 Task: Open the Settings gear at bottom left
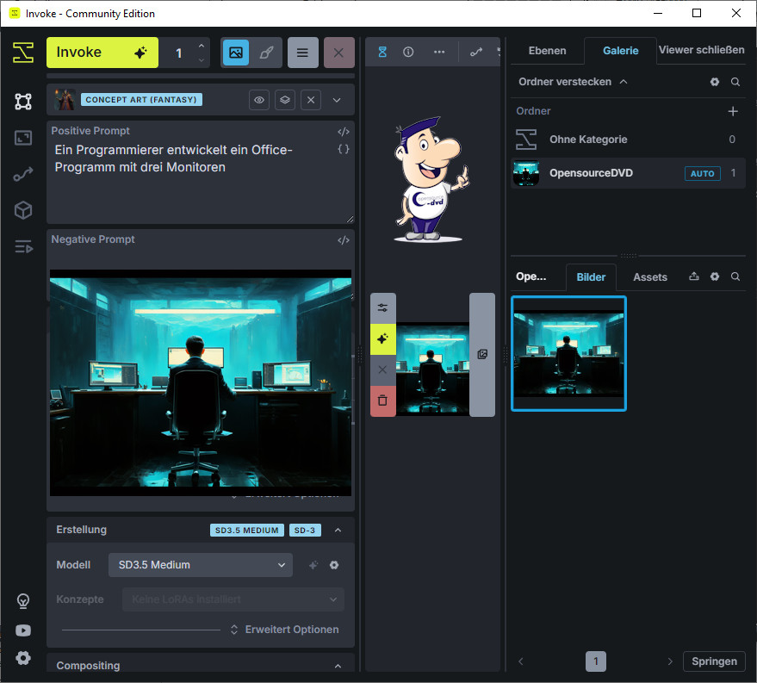tap(23, 658)
